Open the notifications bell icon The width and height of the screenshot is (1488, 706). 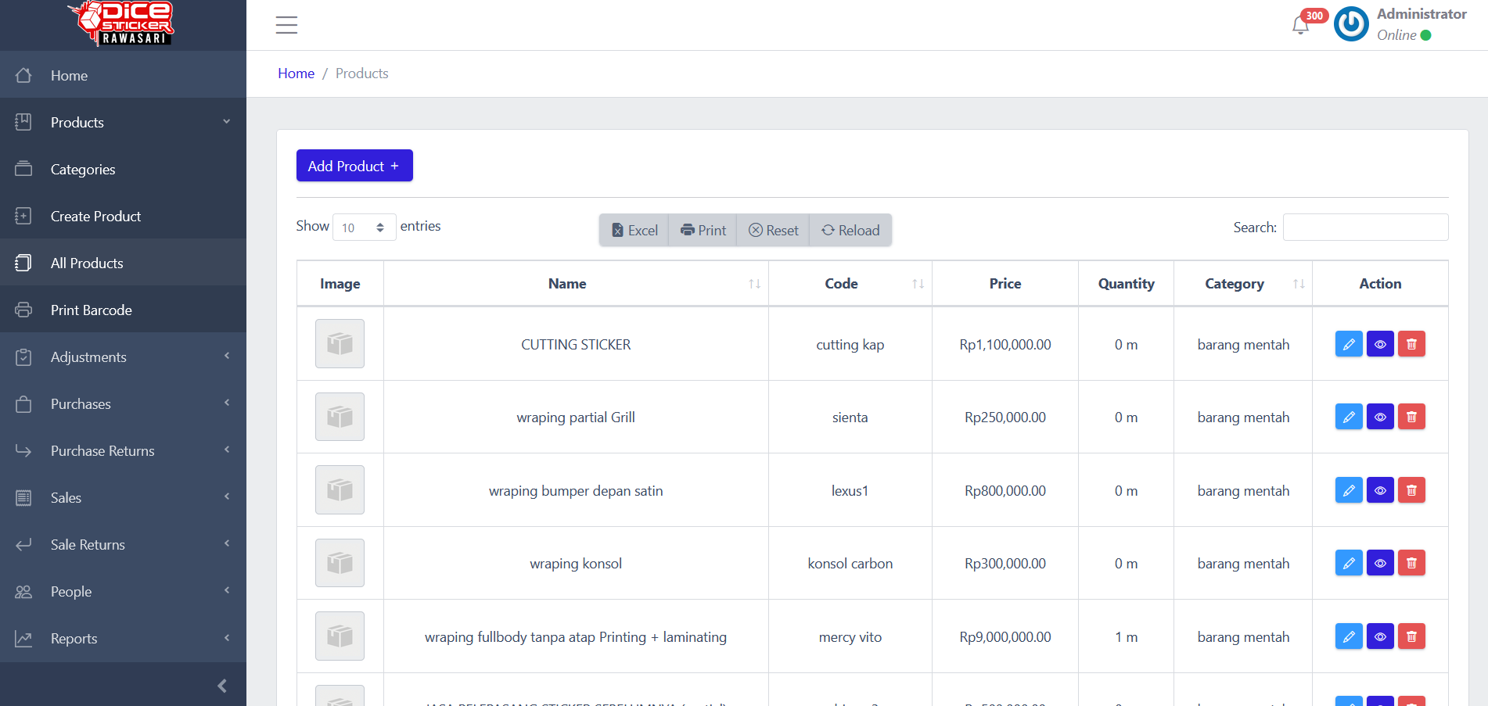1300,25
